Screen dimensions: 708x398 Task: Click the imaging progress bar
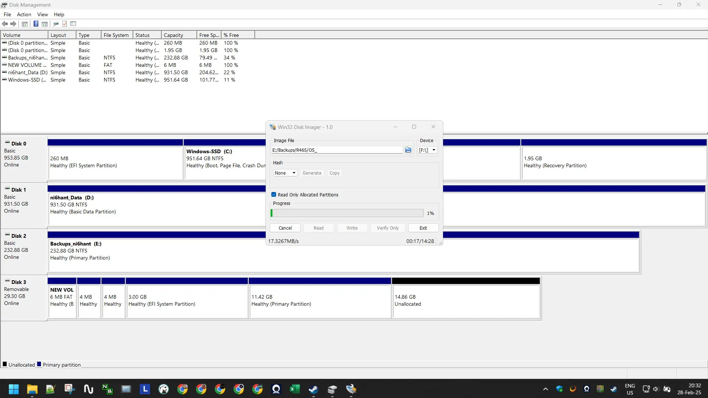347,213
